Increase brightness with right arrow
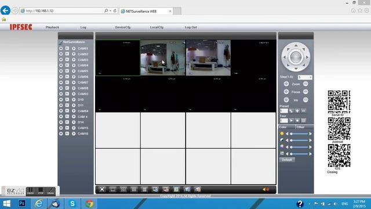This screenshot has width=371, height=209. pyautogui.click(x=311, y=134)
